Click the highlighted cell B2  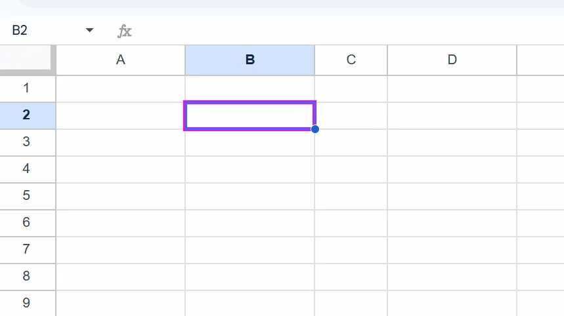coord(250,115)
